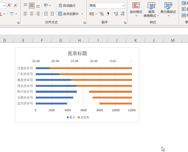This screenshot has height=152, width=188.
Task: Align text left
Action: (25, 14)
